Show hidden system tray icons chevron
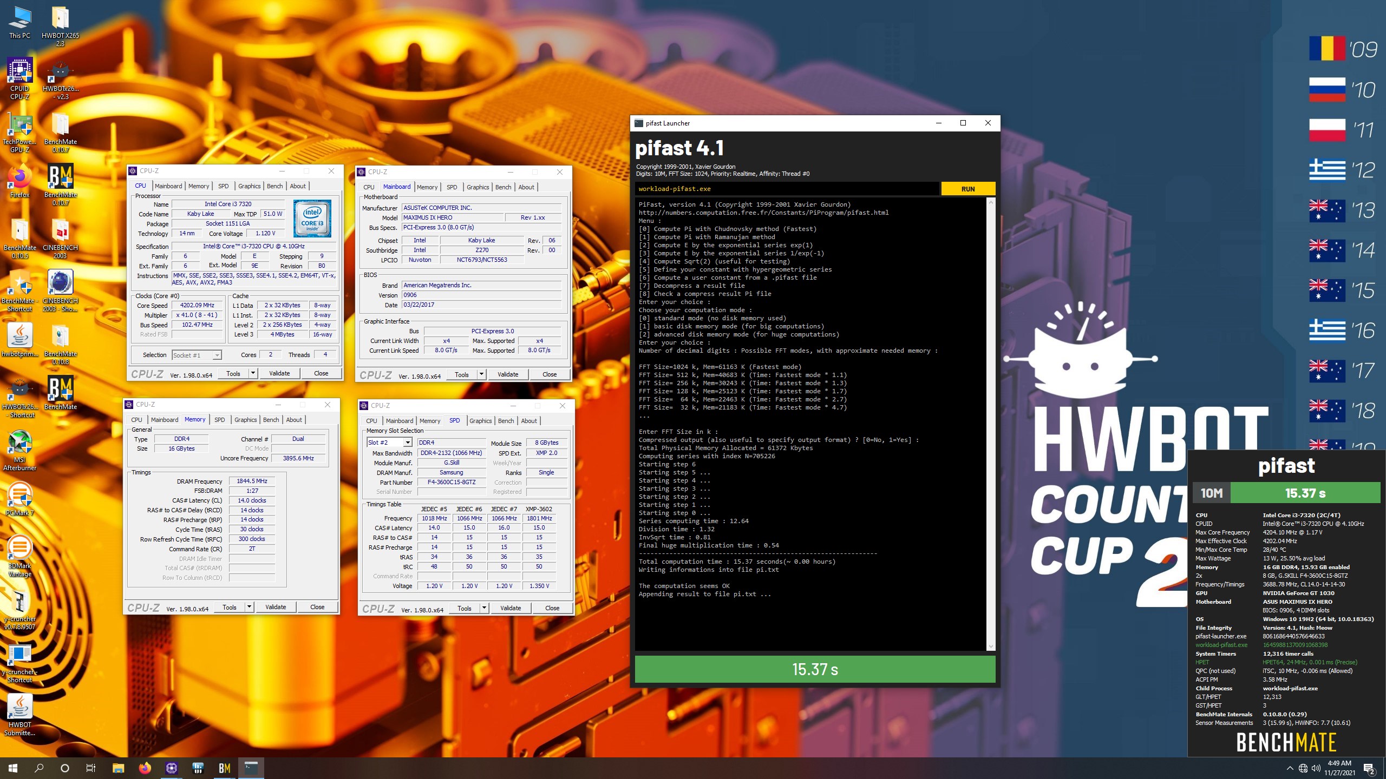Viewport: 1386px width, 779px height. [1290, 768]
